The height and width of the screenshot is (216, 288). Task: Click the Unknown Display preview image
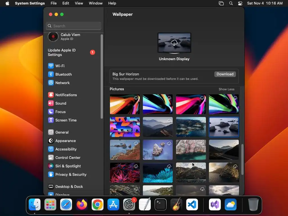[x=174, y=43]
